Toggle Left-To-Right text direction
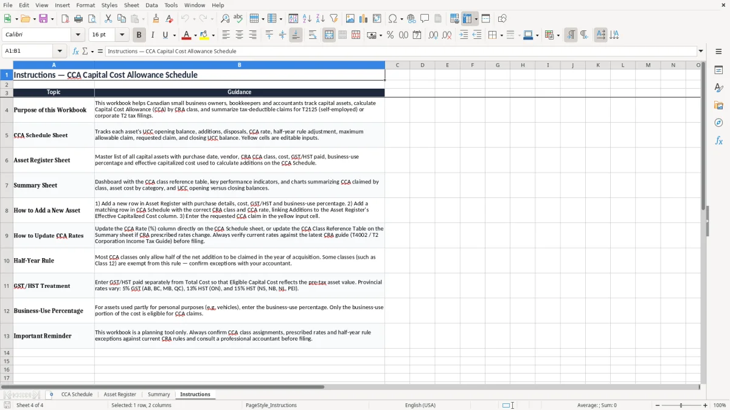 pos(571,35)
